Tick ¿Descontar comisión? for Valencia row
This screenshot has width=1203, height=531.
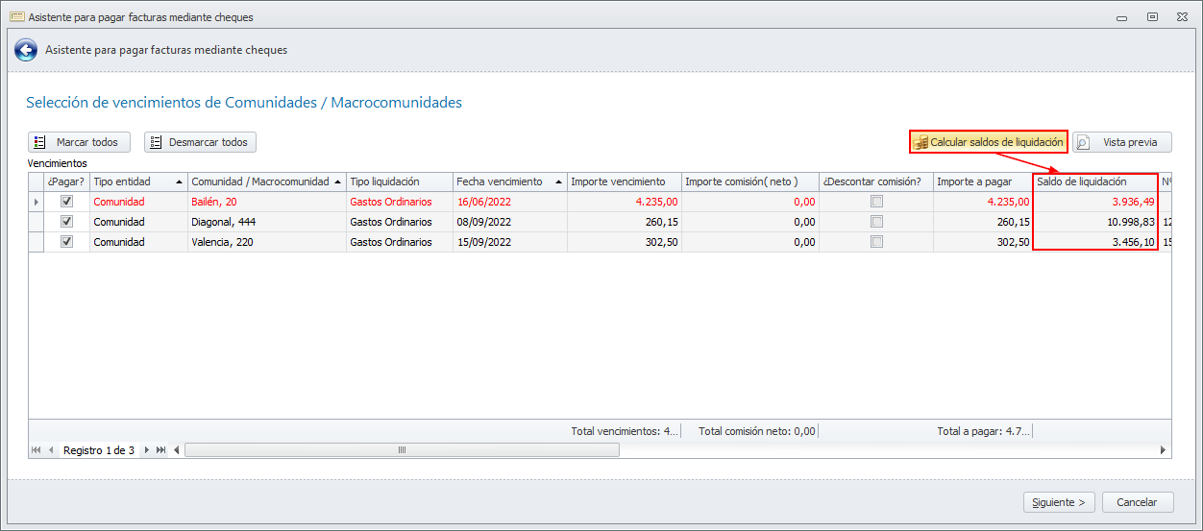coord(876,242)
